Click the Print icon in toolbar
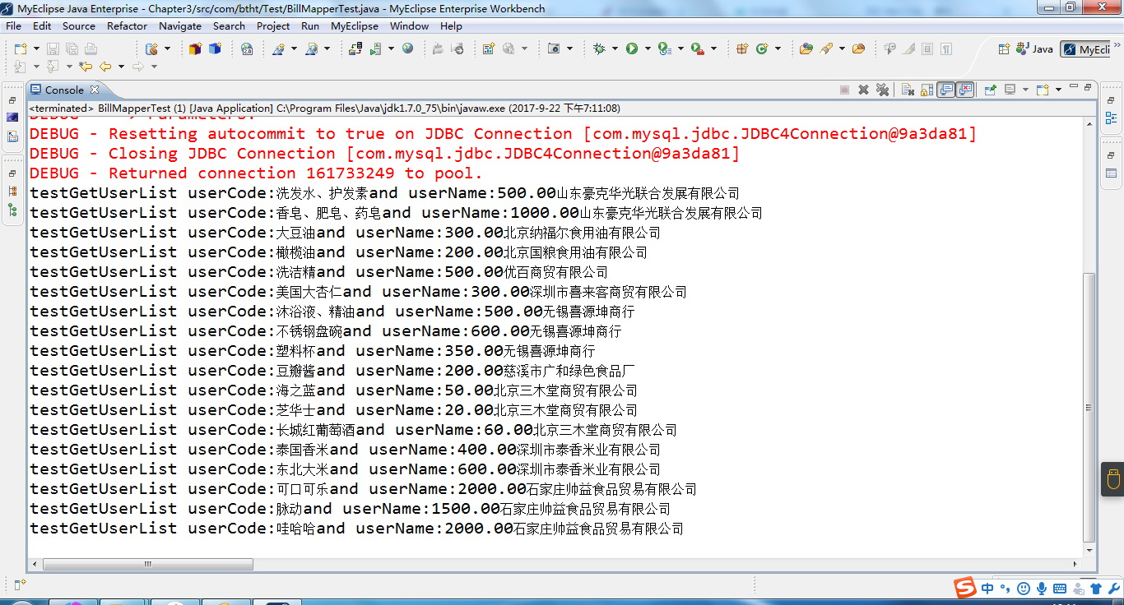Screen dimensions: 1124x605 (91, 48)
